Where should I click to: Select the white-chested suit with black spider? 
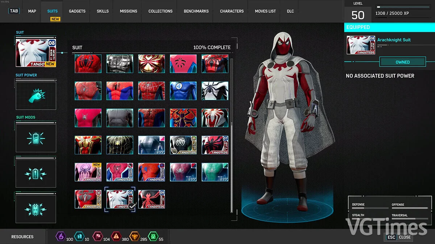(215, 91)
